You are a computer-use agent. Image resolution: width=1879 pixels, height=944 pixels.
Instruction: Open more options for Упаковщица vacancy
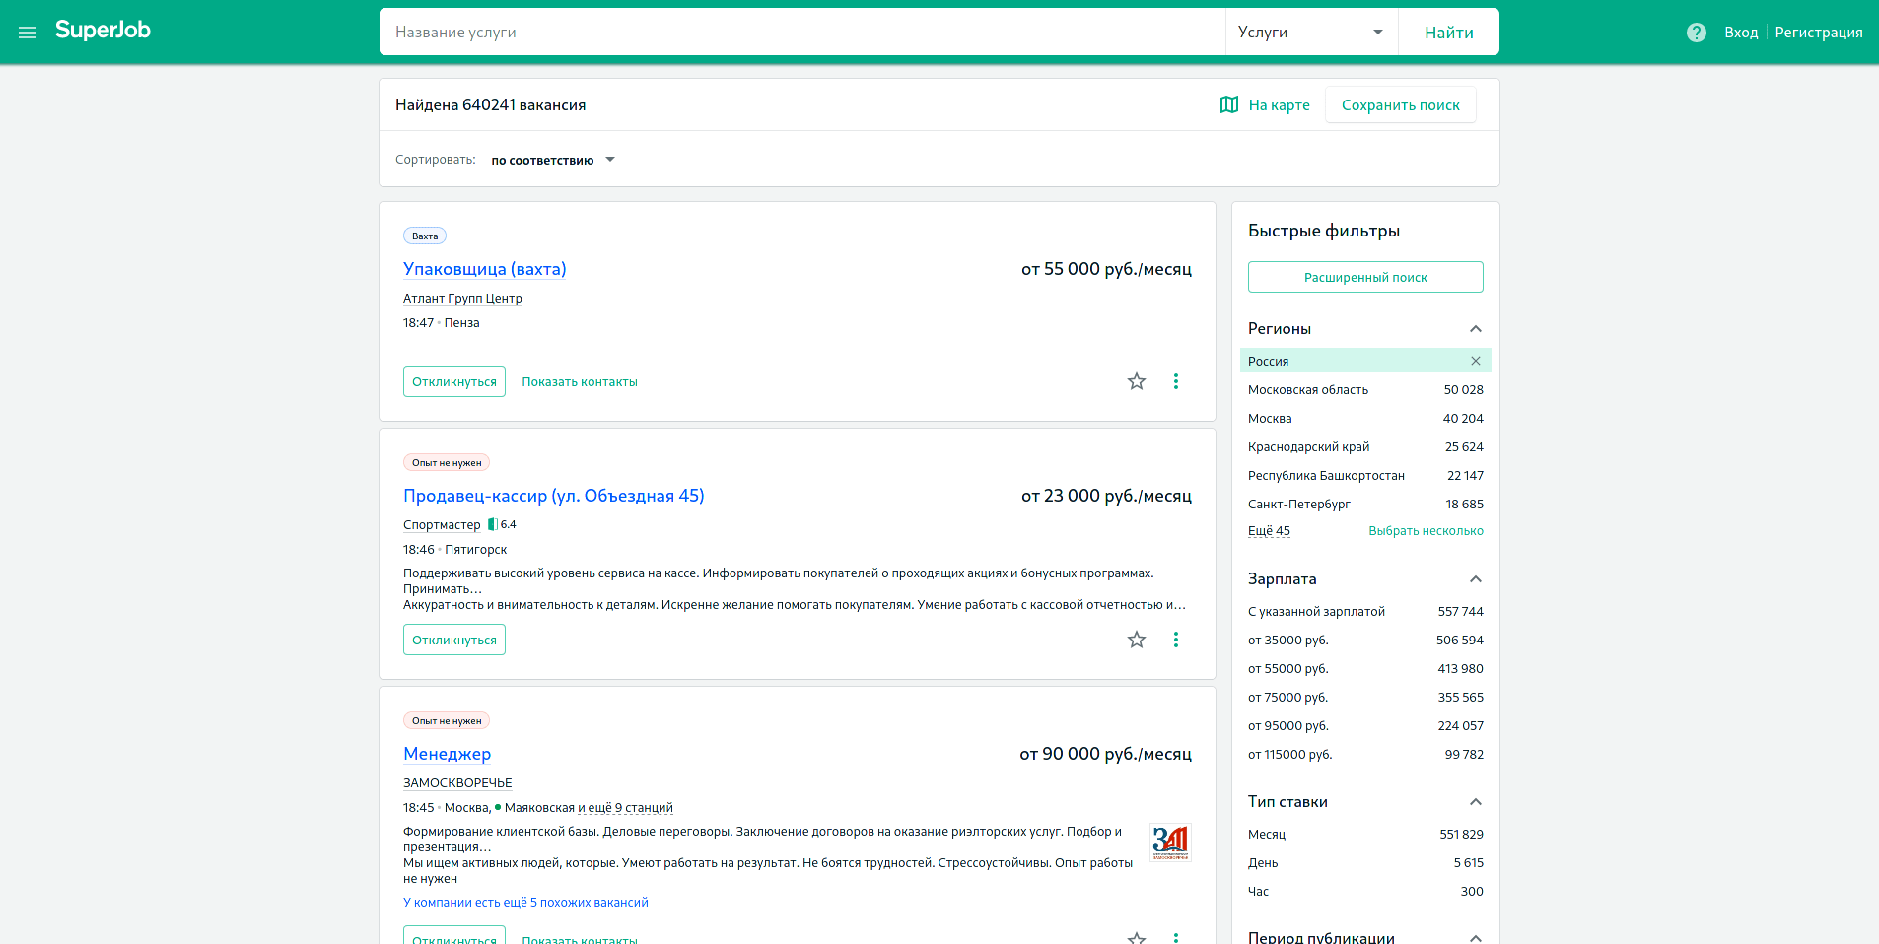[x=1175, y=381]
